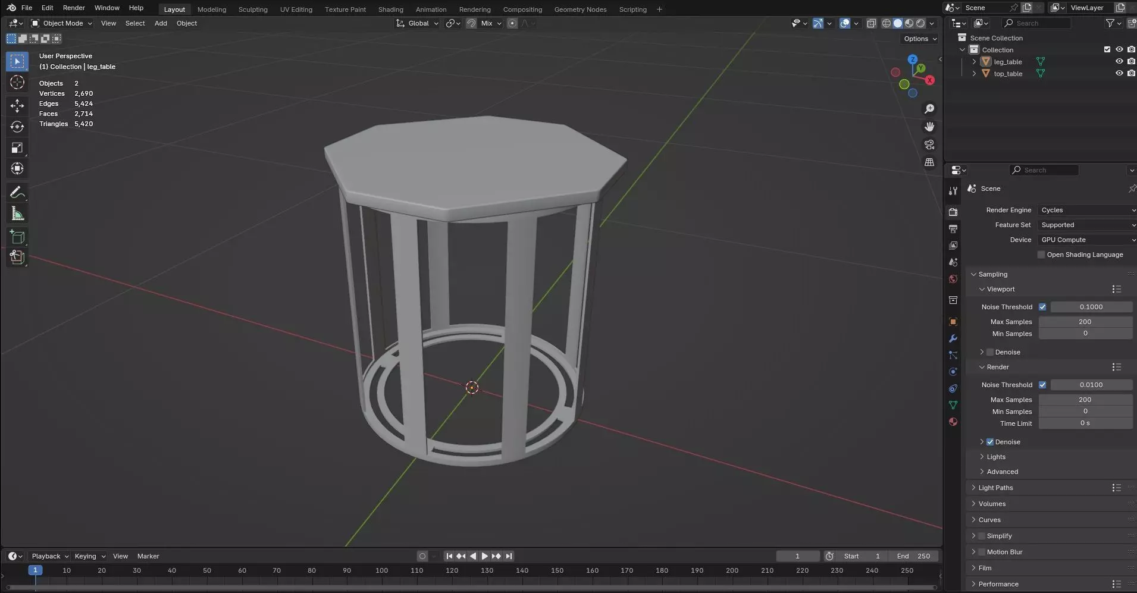
Task: Switch to Modeling workspace tab
Action: [212, 10]
